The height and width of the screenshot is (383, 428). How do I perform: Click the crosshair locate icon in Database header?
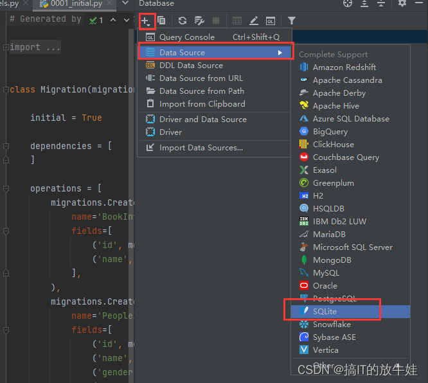348,3
